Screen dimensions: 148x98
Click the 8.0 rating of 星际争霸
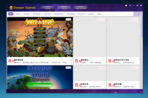click(x=111, y=85)
